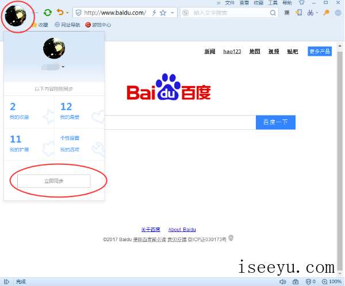Open Baidu 贴吧 link
The width and height of the screenshot is (345, 286).
click(x=293, y=52)
